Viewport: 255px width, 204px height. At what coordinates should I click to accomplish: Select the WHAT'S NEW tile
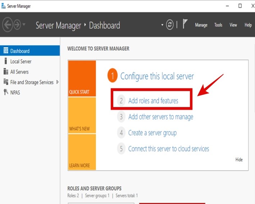(x=82, y=115)
